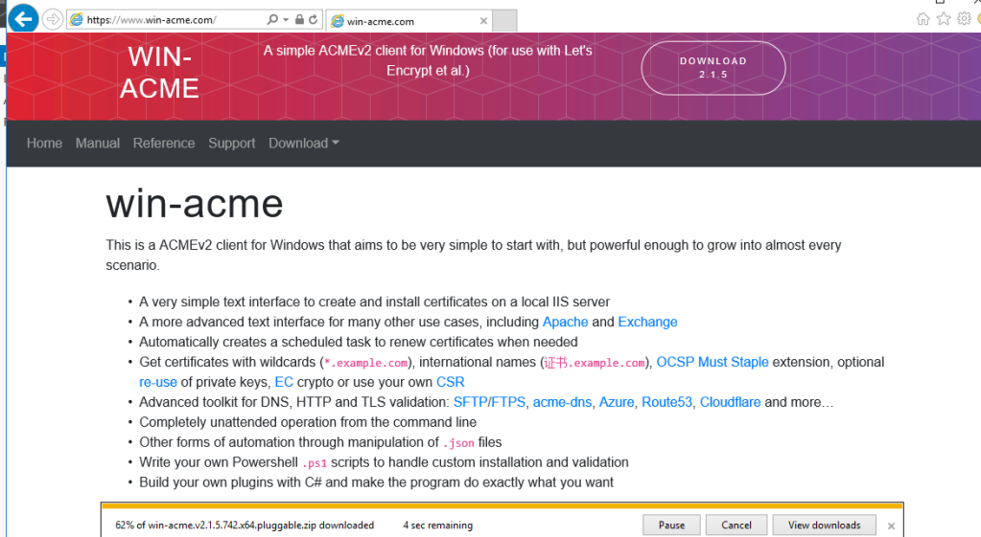Go back using the browser back arrow
981x537 pixels.
(x=23, y=19)
